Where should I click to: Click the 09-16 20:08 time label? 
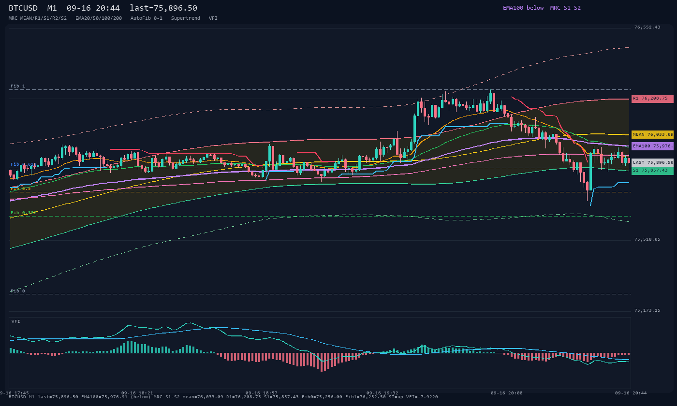click(507, 393)
